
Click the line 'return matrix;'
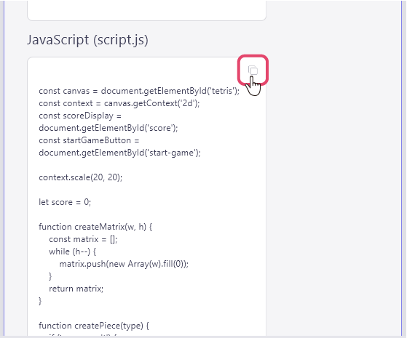pyautogui.click(x=76, y=289)
